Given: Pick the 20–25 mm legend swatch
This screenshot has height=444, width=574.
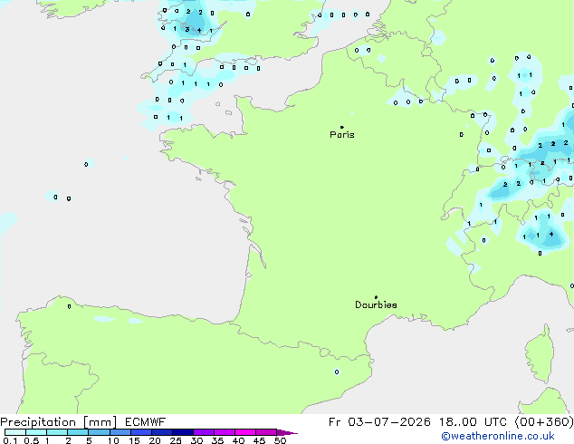Looking at the screenshot, I should click(162, 432).
